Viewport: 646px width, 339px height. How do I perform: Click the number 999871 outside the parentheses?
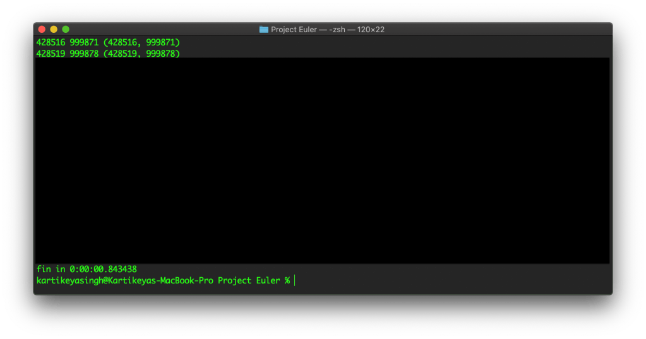tap(84, 42)
